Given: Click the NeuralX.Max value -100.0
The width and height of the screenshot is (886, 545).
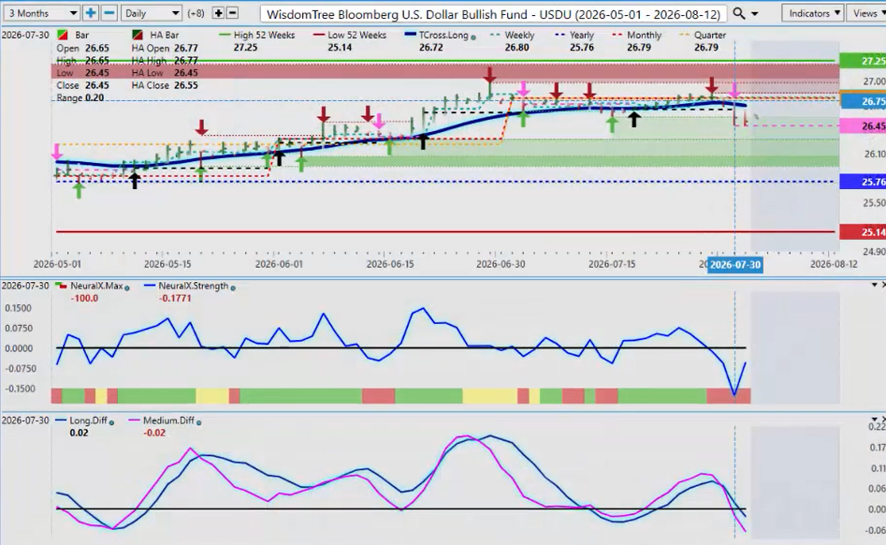Looking at the screenshot, I should (84, 298).
